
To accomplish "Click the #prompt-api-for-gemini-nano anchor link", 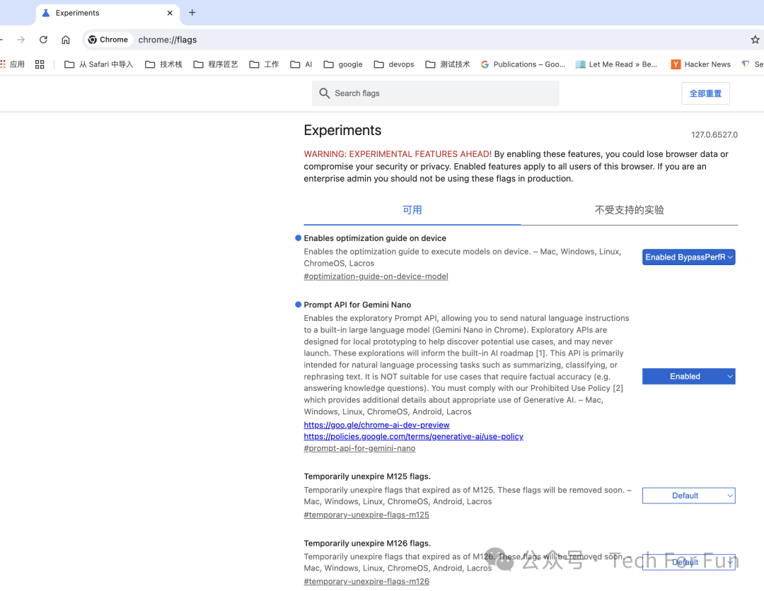I will click(x=359, y=447).
